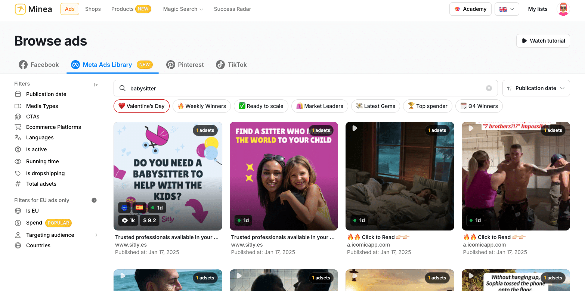Click the Minea logo icon
The width and height of the screenshot is (585, 291).
tap(20, 9)
